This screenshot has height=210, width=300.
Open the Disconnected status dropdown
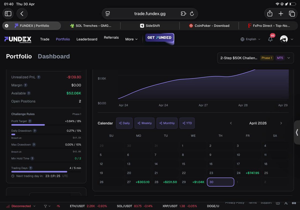(21, 206)
